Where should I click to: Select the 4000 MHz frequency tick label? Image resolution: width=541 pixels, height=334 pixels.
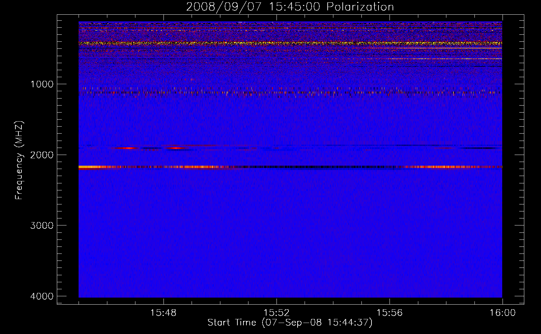42,296
